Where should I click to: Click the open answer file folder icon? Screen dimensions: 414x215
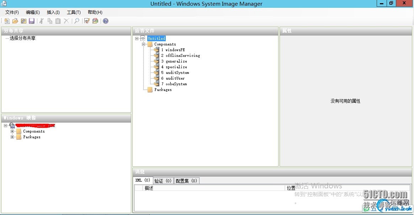click(x=15, y=21)
